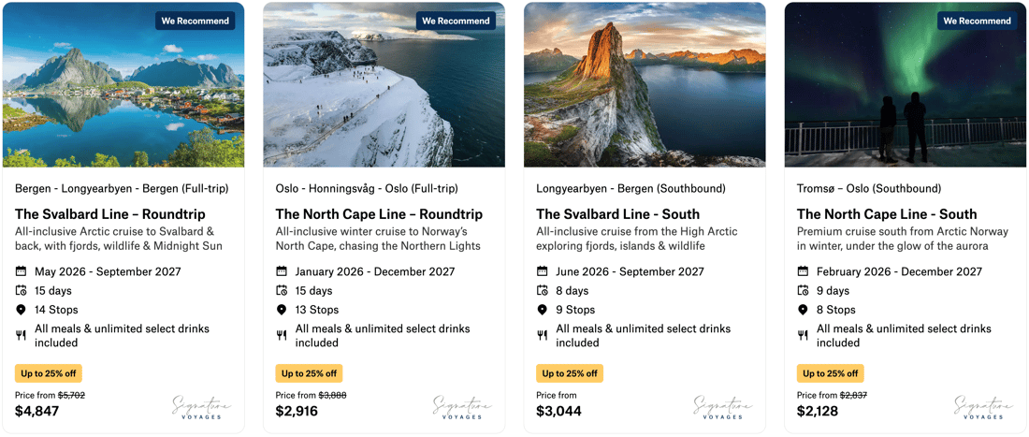Image resolution: width=1029 pixels, height=437 pixels.
Task: Open The North Cape Line - South title
Action: click(887, 214)
